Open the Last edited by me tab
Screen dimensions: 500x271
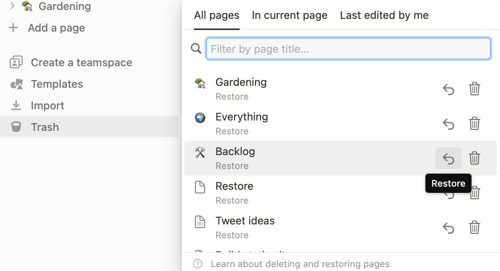(384, 15)
